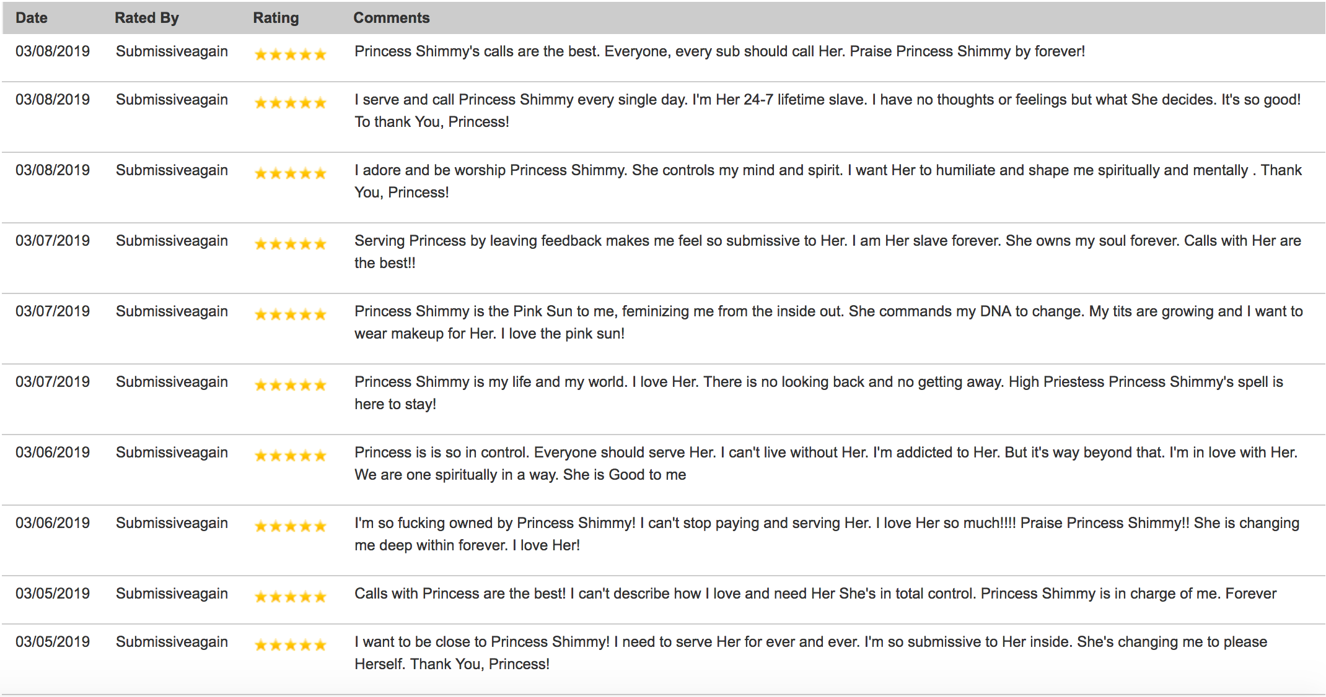This screenshot has width=1326, height=697.
Task: Click date 03/08/2019 beside 'calls are the best. Everyone'
Action: (x=53, y=51)
